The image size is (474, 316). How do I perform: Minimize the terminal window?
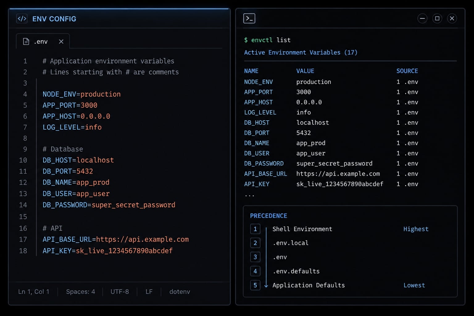(422, 19)
